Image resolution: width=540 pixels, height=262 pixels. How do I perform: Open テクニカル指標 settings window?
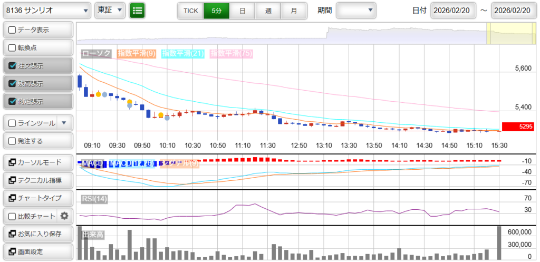37,180
